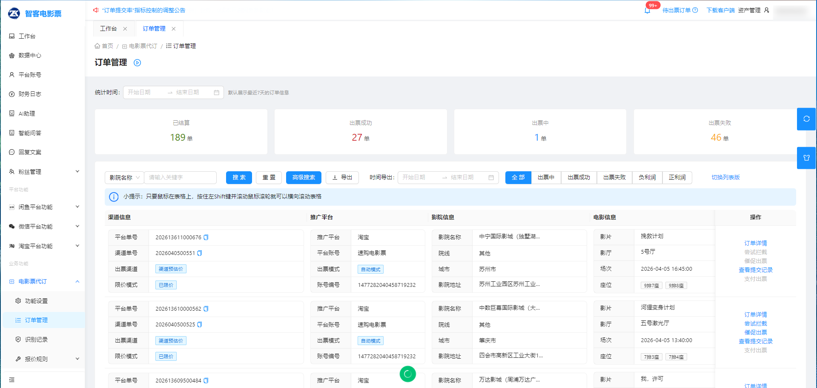This screenshot has height=388, width=817.
Task: Collapse the sidebar via bottom menu icon
Action: (x=12, y=380)
